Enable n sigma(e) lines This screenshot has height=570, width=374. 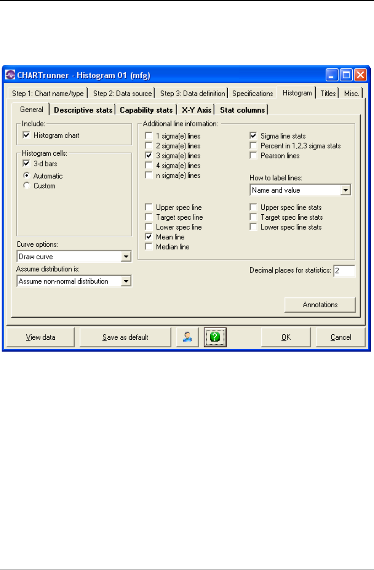click(x=149, y=175)
